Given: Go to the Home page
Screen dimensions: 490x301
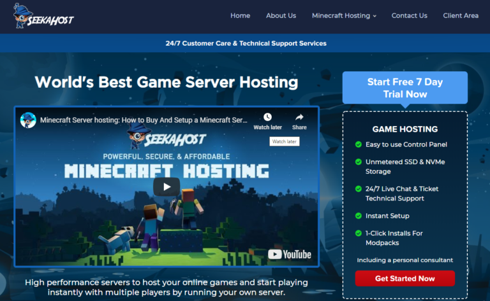Looking at the screenshot, I should point(240,16).
